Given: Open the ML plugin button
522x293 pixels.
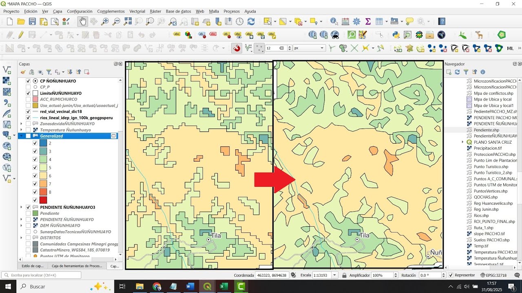Looking at the screenshot, I should tap(510, 48).
